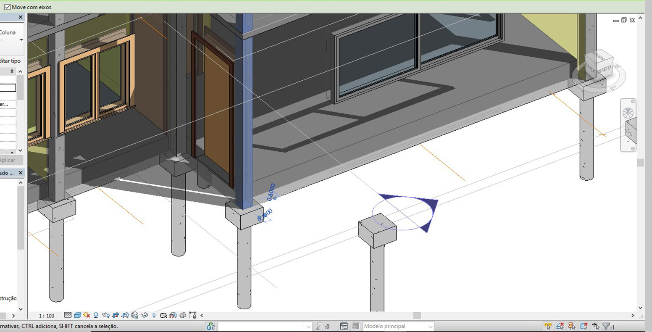The image size is (652, 332).
Task: Click the Editar tipo button
Action: (9, 61)
